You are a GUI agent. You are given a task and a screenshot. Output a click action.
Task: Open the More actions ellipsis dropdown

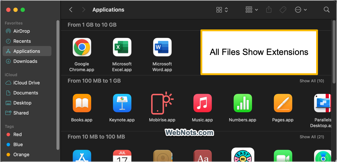(301, 10)
